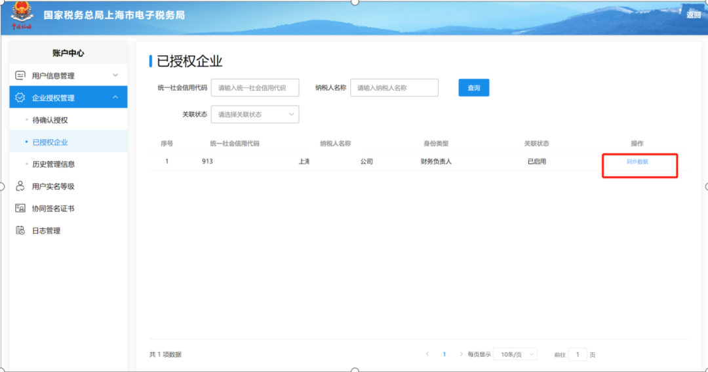Viewport: 708px width, 372px height.
Task: Open the 10条/页 page size dropdown
Action: [515, 354]
